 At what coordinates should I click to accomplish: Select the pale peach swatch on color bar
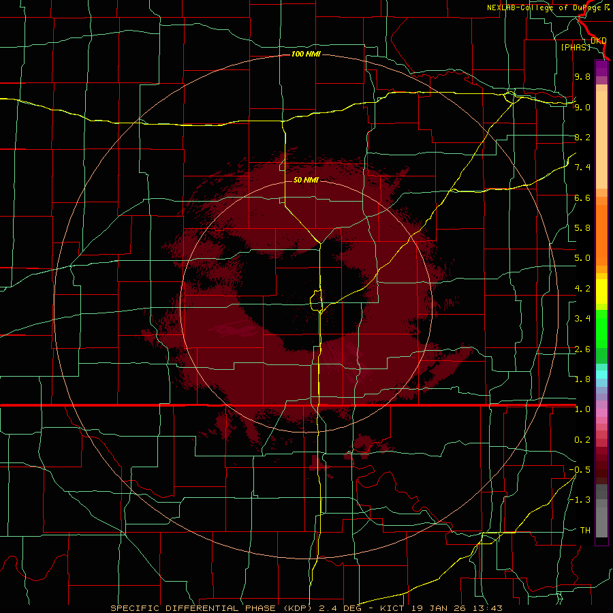(601, 141)
